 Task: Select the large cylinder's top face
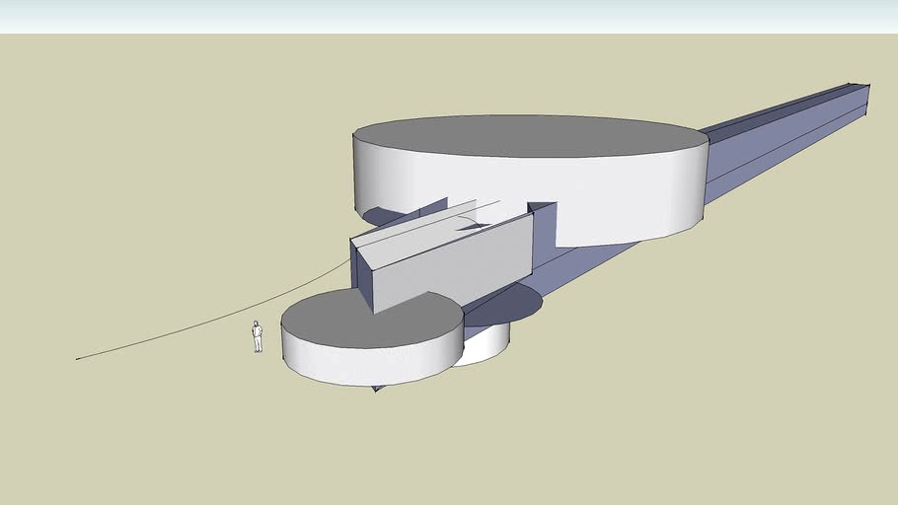[530, 136]
